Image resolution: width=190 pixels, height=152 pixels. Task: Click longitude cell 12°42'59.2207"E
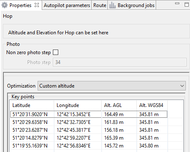pyautogui.click(x=78, y=138)
